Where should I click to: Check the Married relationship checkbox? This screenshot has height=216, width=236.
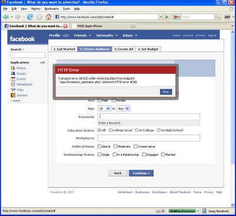point(163,155)
